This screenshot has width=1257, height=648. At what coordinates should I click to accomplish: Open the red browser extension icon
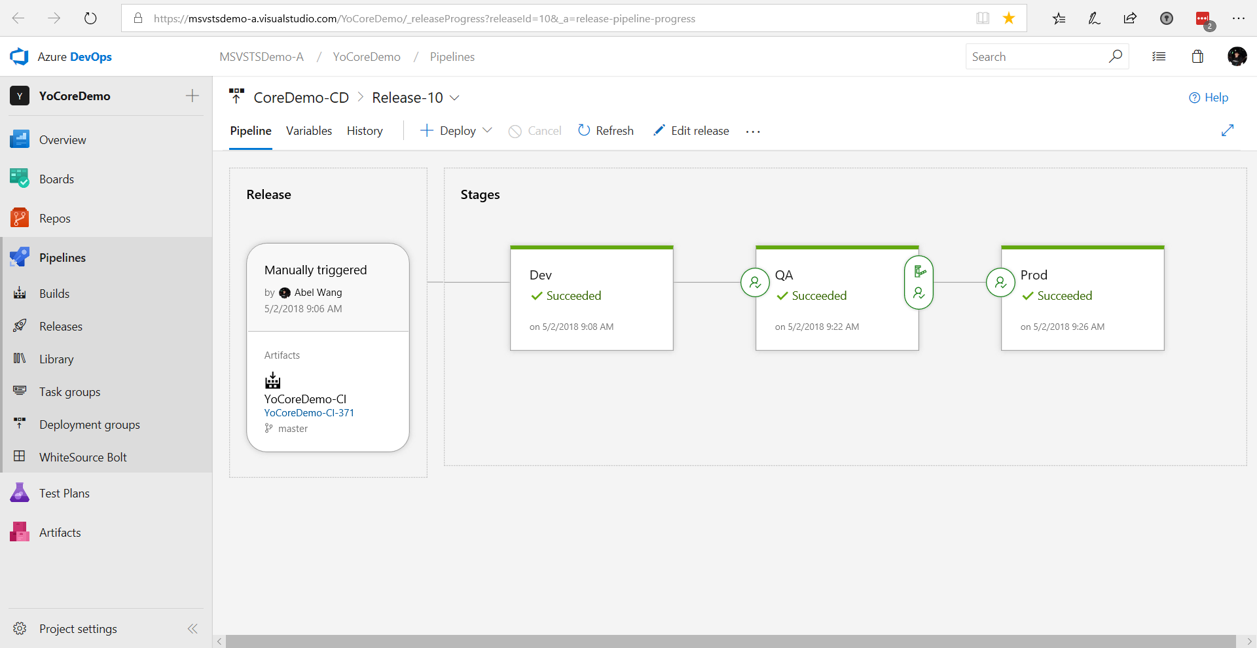tap(1203, 20)
